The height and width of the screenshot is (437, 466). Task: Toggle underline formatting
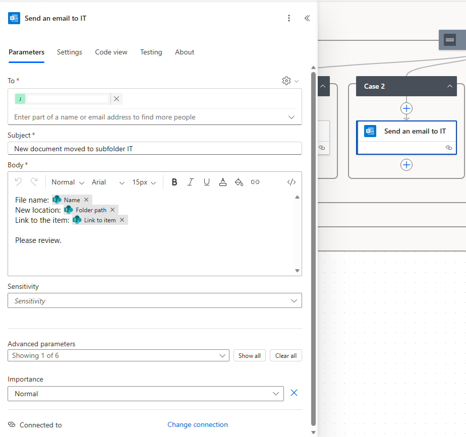[x=207, y=182]
